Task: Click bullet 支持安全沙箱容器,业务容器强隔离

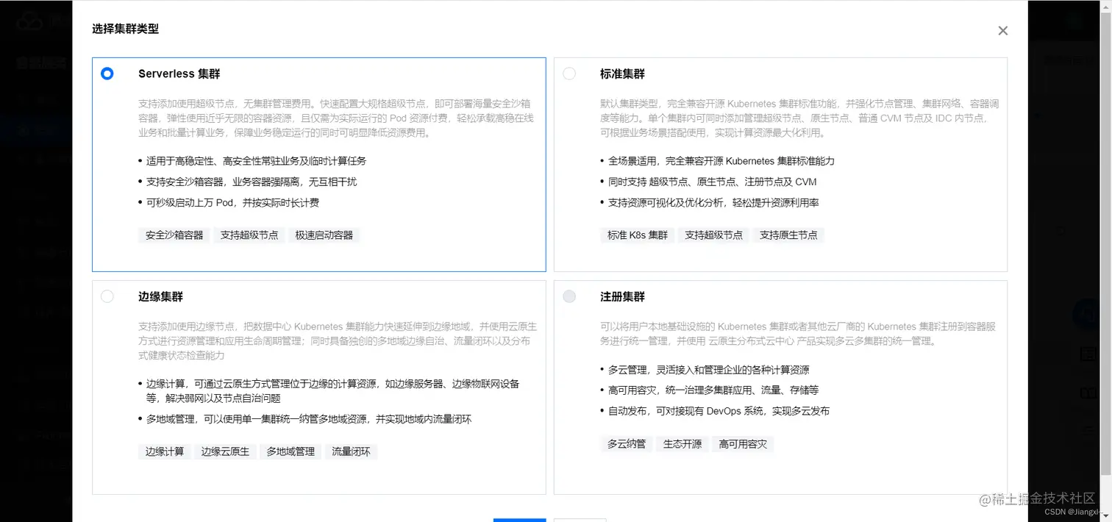Action: pyautogui.click(x=252, y=182)
